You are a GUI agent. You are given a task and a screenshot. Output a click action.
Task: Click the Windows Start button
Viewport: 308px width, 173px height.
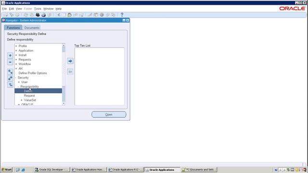(x=7, y=170)
